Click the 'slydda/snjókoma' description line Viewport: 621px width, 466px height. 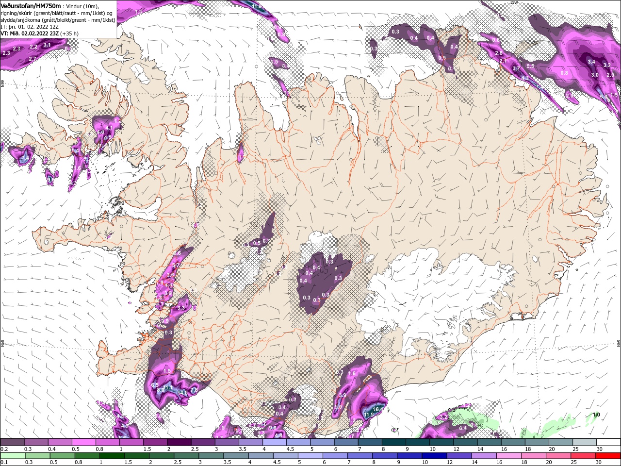(x=58, y=20)
